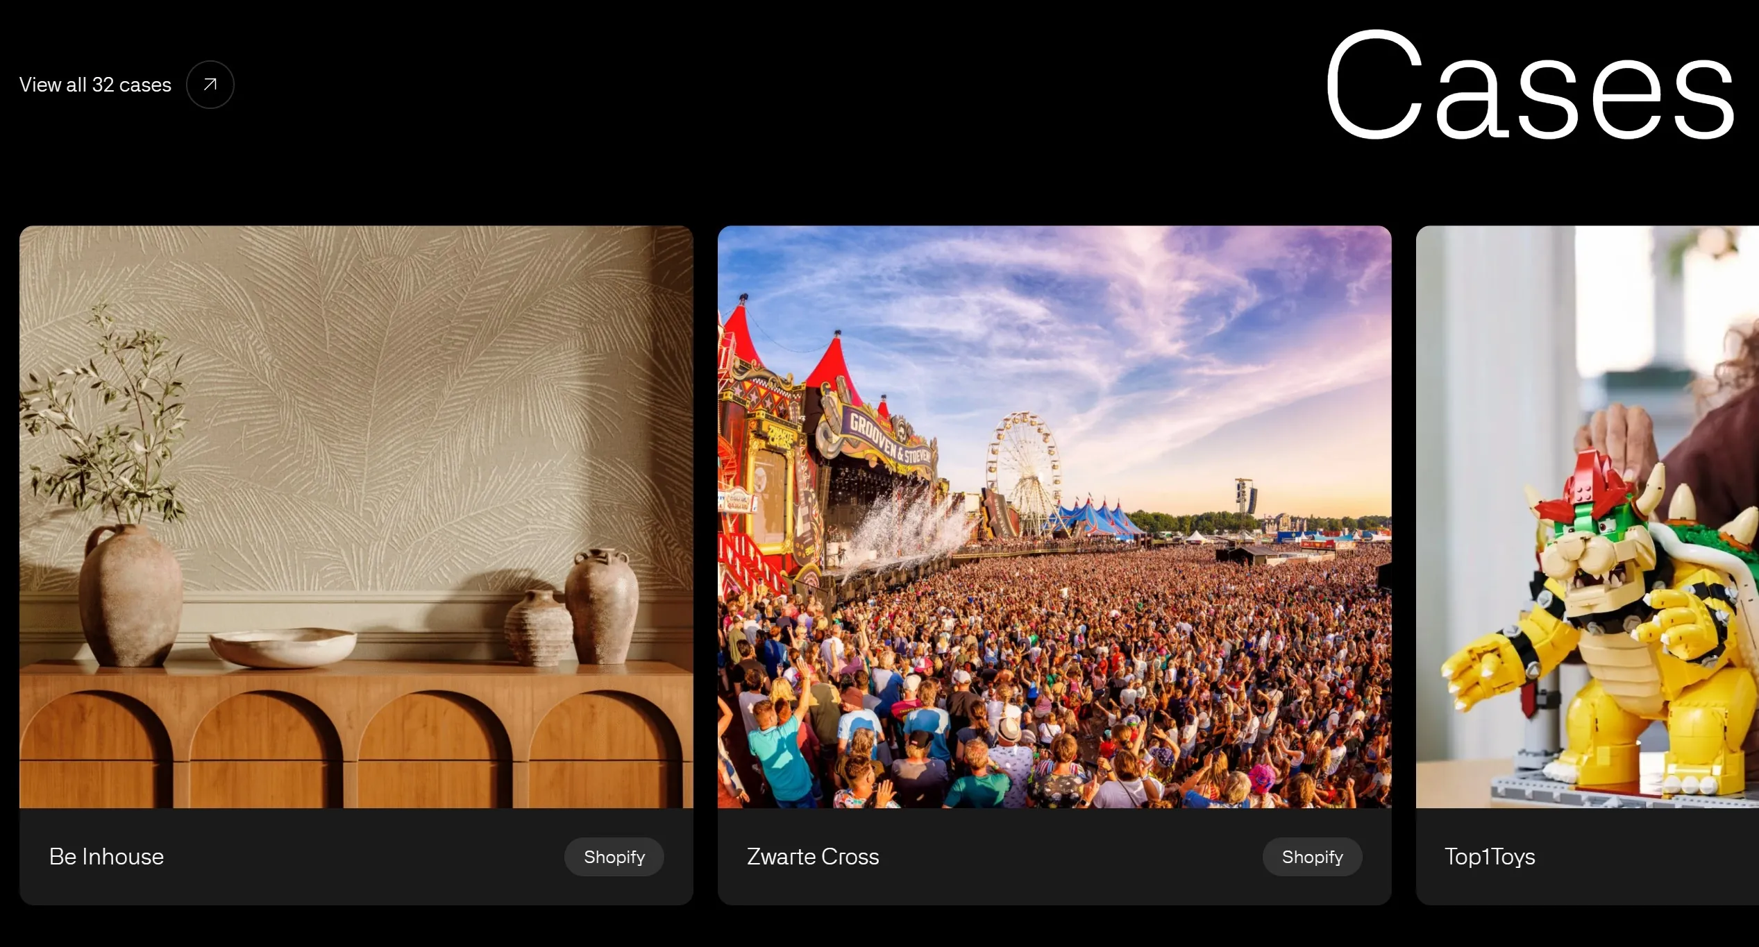Click the white bowl on the sideboard

pos(283,647)
